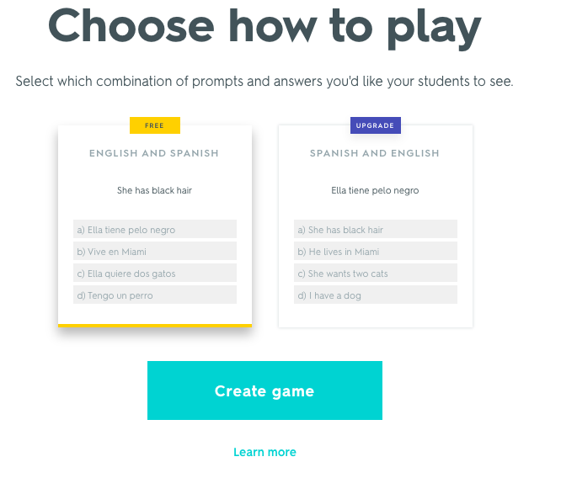
Task: Click answer 'd) I have a dog'
Action: tap(376, 295)
